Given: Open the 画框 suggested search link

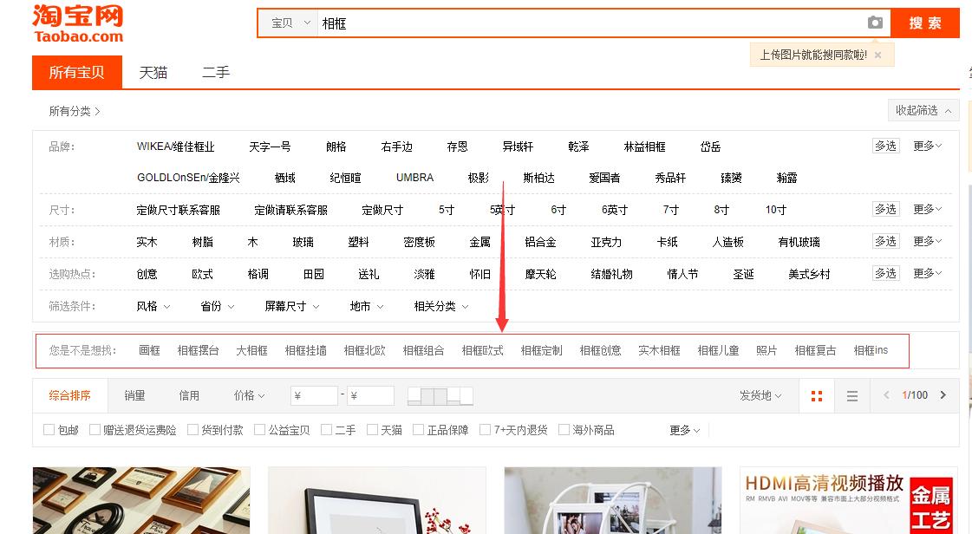Looking at the screenshot, I should tap(149, 349).
